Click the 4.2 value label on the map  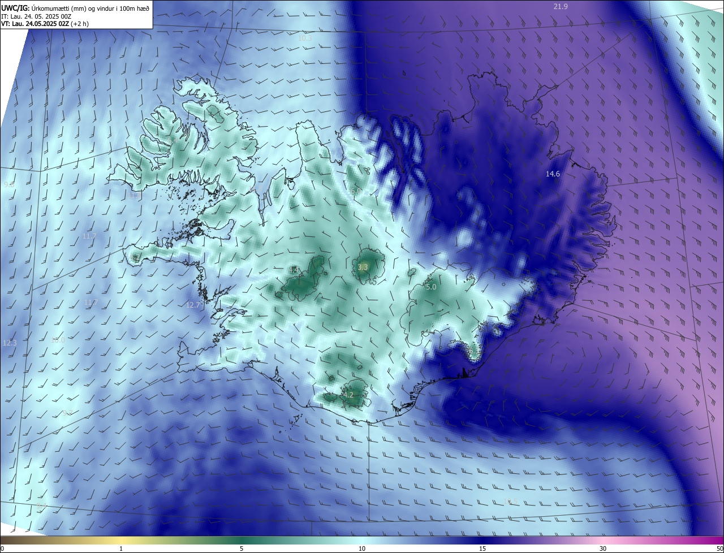[x=348, y=395]
